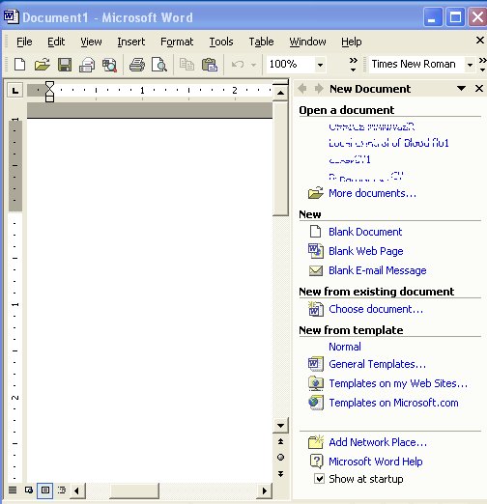Click the tab stop type selector button
487x504 pixels.
pos(15,91)
